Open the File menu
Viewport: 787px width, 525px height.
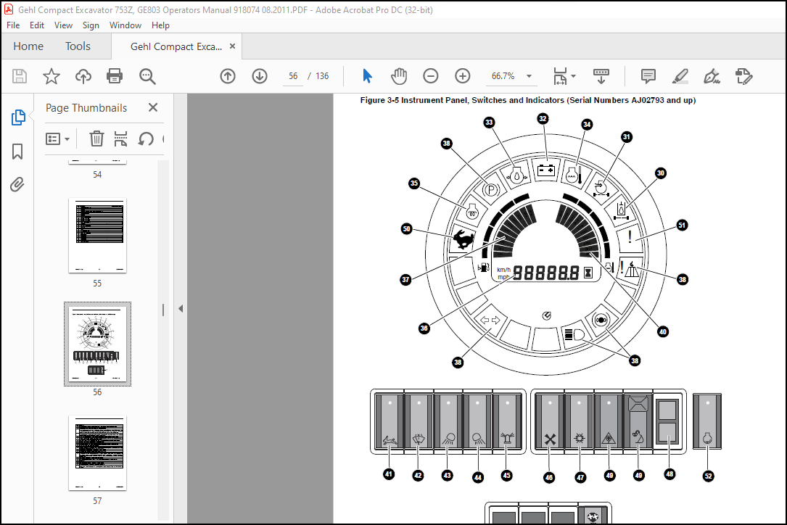pyautogui.click(x=13, y=25)
